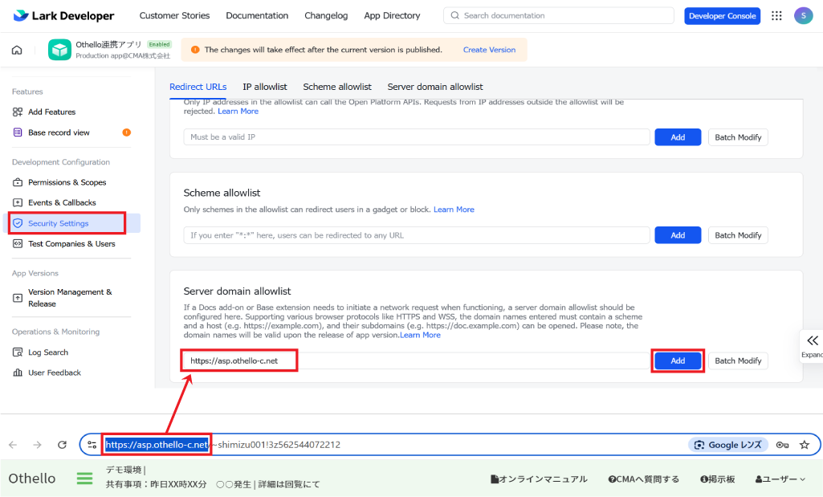Click the Create Version link
823x497 pixels.
point(489,50)
